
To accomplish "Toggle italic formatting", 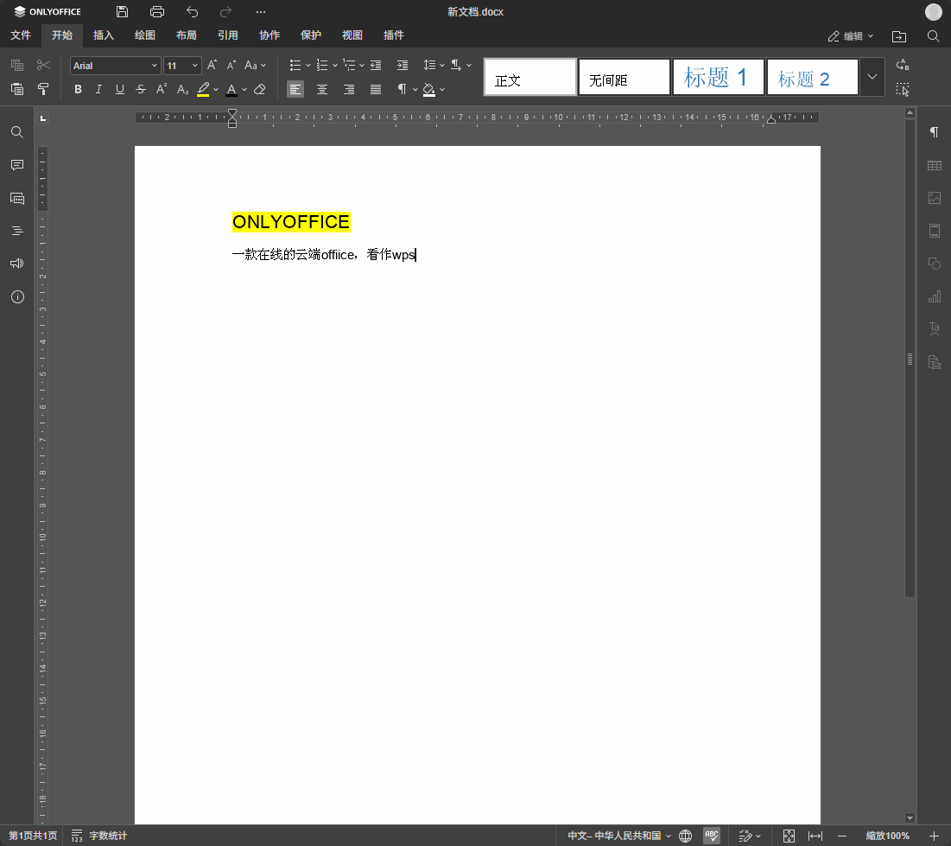I will point(98,89).
